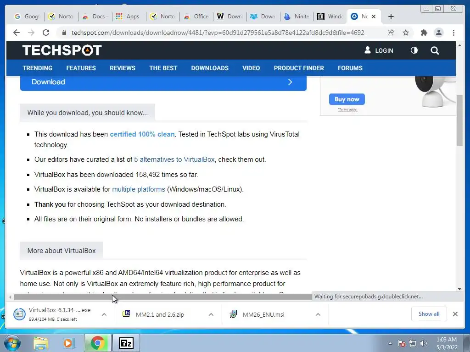This screenshot has width=470, height=352.
Task: Open the PRODUCT FINDER menu item
Action: pos(299,68)
